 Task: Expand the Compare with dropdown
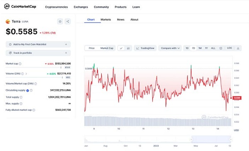pyautogui.click(x=170, y=48)
